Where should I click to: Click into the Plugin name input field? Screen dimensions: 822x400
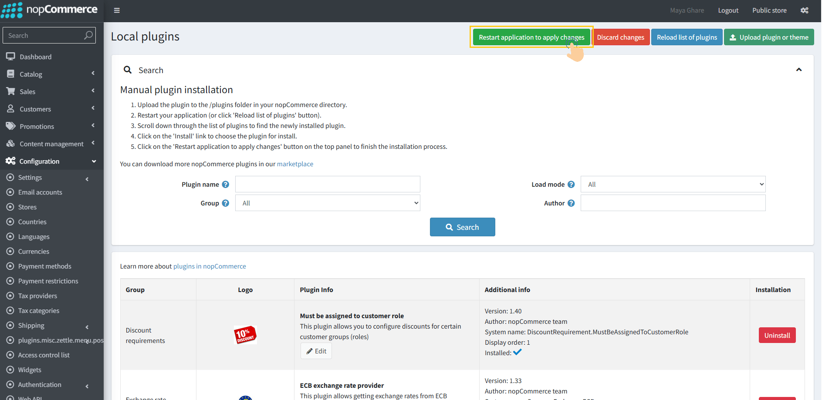pos(328,185)
